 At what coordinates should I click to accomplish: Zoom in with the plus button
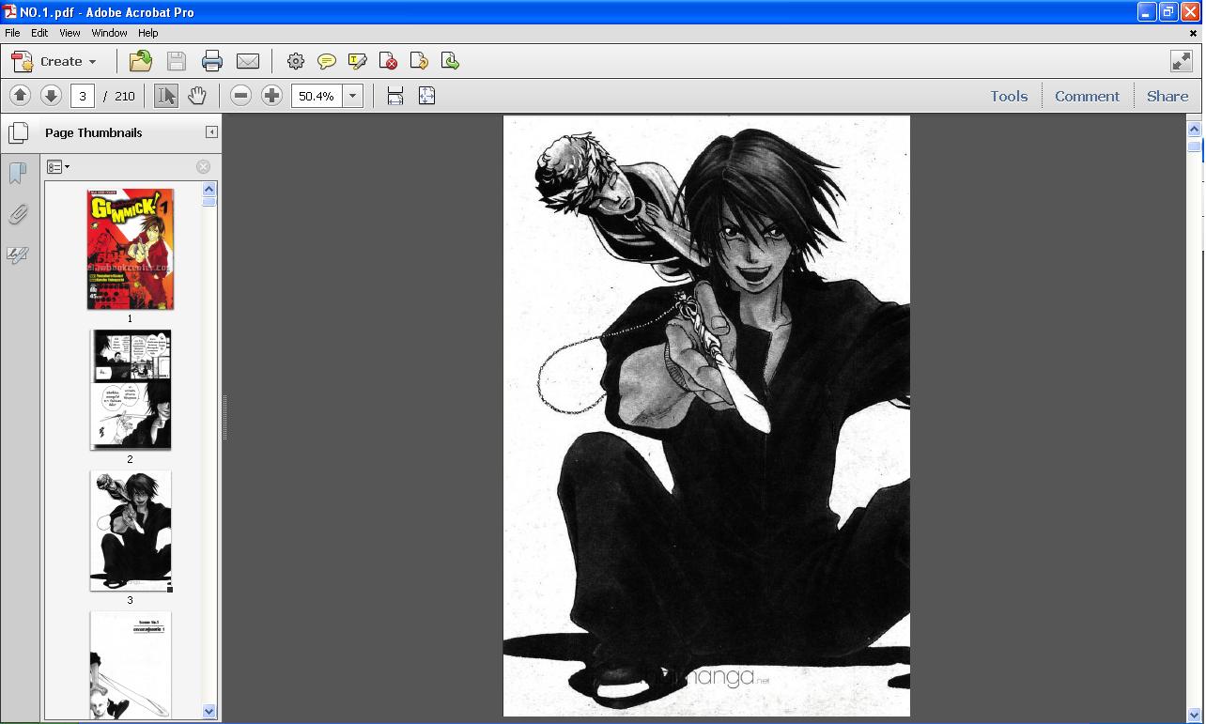271,96
